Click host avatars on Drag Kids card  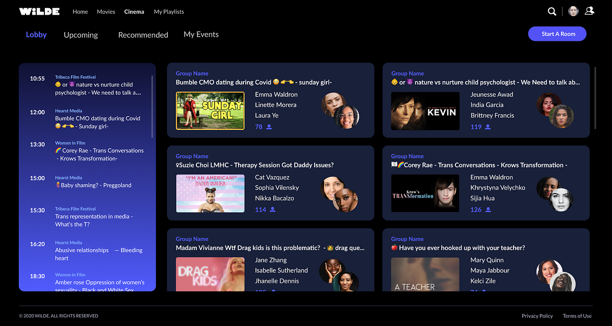pyautogui.click(x=339, y=275)
